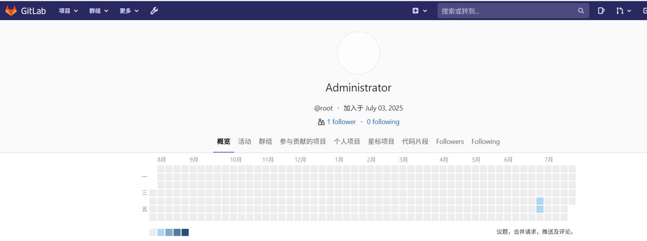Image resolution: width=647 pixels, height=241 pixels.
Task: Expand the 群组 dropdown menu
Action: pyautogui.click(x=99, y=11)
